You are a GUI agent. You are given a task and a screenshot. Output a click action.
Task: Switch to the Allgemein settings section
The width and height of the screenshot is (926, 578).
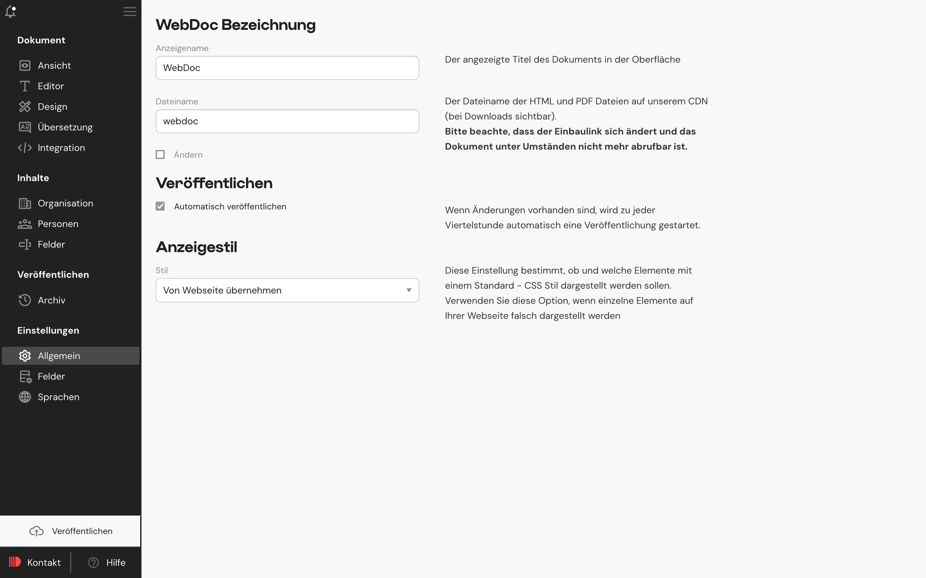point(59,355)
